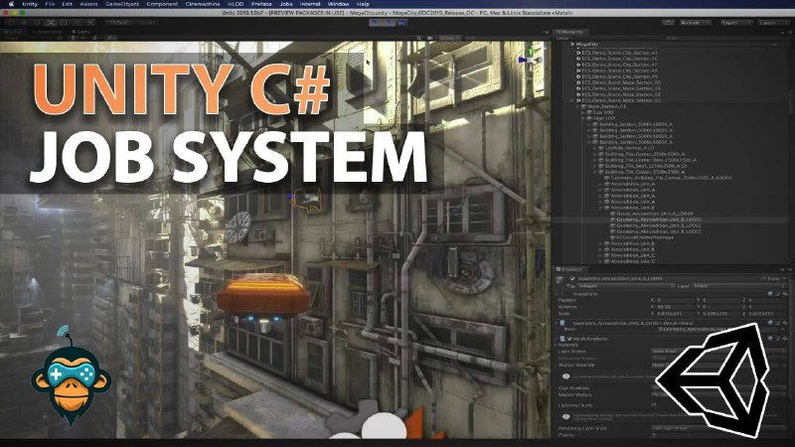Screen dimensions: 795x447
Task: Click the Position X field
Action: (x=674, y=301)
